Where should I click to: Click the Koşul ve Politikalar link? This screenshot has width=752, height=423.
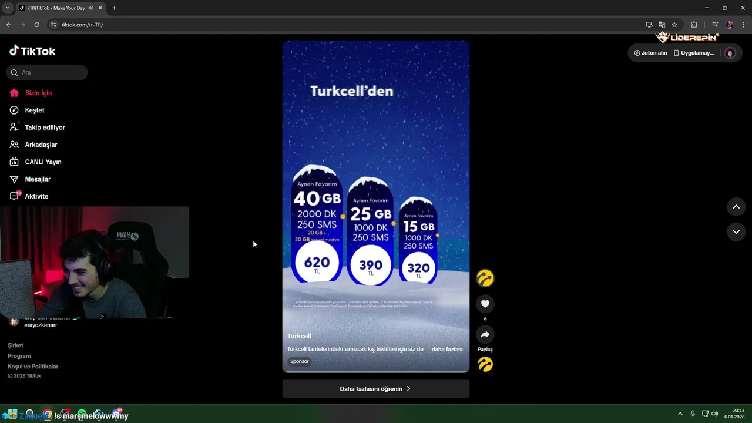33,367
